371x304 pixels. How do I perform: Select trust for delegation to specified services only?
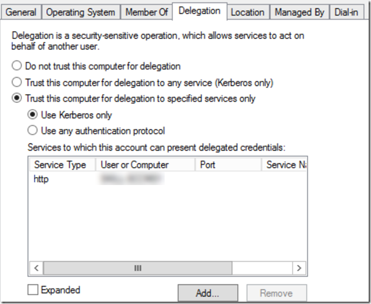(17, 98)
